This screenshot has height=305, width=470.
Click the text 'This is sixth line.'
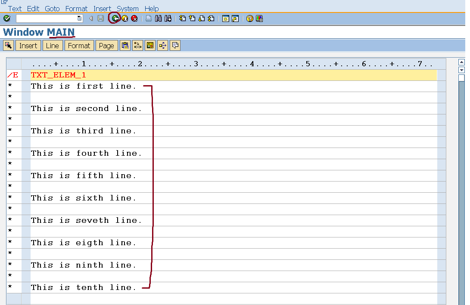pyautogui.click(x=84, y=198)
